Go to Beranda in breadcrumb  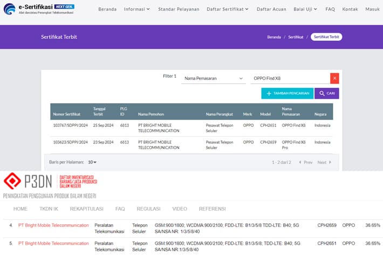pyautogui.click(x=274, y=37)
